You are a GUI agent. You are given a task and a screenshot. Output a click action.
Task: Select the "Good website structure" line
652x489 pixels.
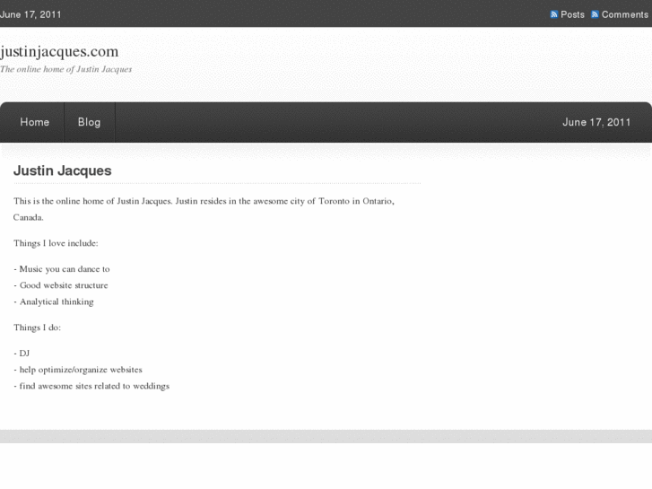click(61, 285)
